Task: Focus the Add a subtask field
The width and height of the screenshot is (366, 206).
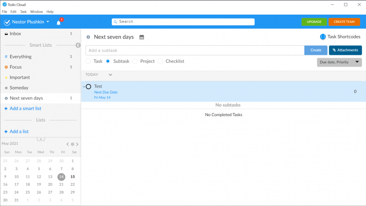Action: click(x=195, y=50)
